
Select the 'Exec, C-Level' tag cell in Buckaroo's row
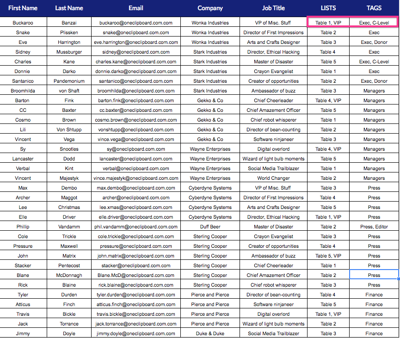pos(374,23)
